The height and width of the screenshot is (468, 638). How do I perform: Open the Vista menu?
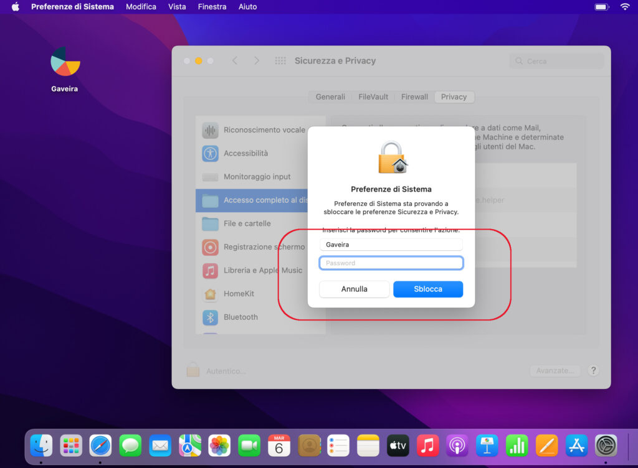(x=177, y=6)
